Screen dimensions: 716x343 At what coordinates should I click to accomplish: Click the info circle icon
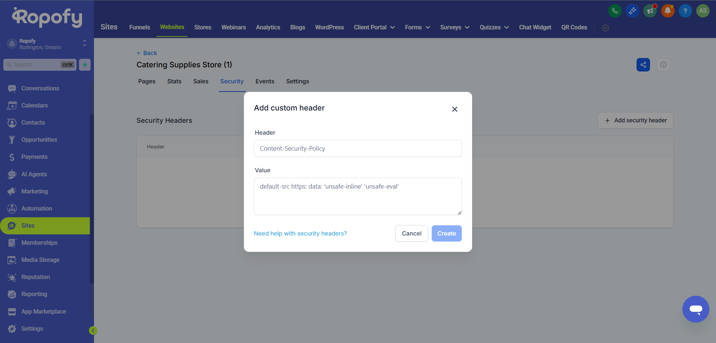point(663,65)
